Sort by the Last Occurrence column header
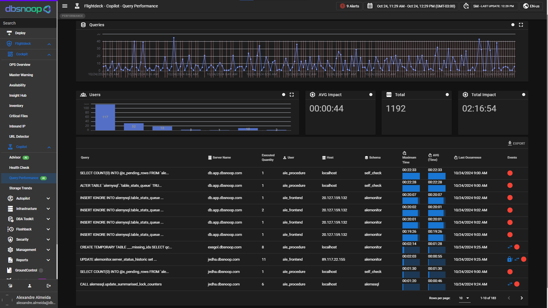548x308 pixels. point(468,157)
